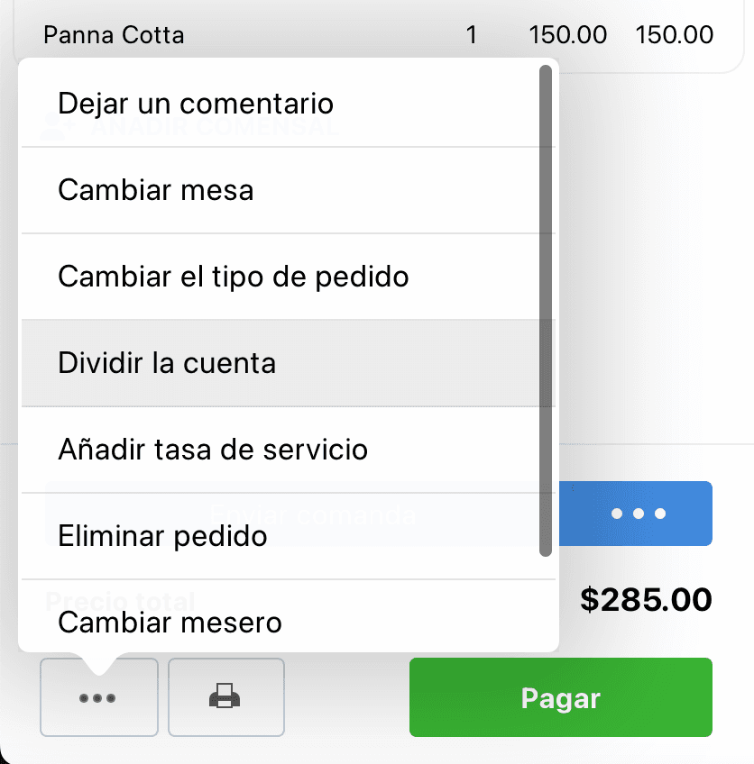Screen dimensions: 754x764
Task: Click the green Pagar button
Action: click(x=561, y=697)
